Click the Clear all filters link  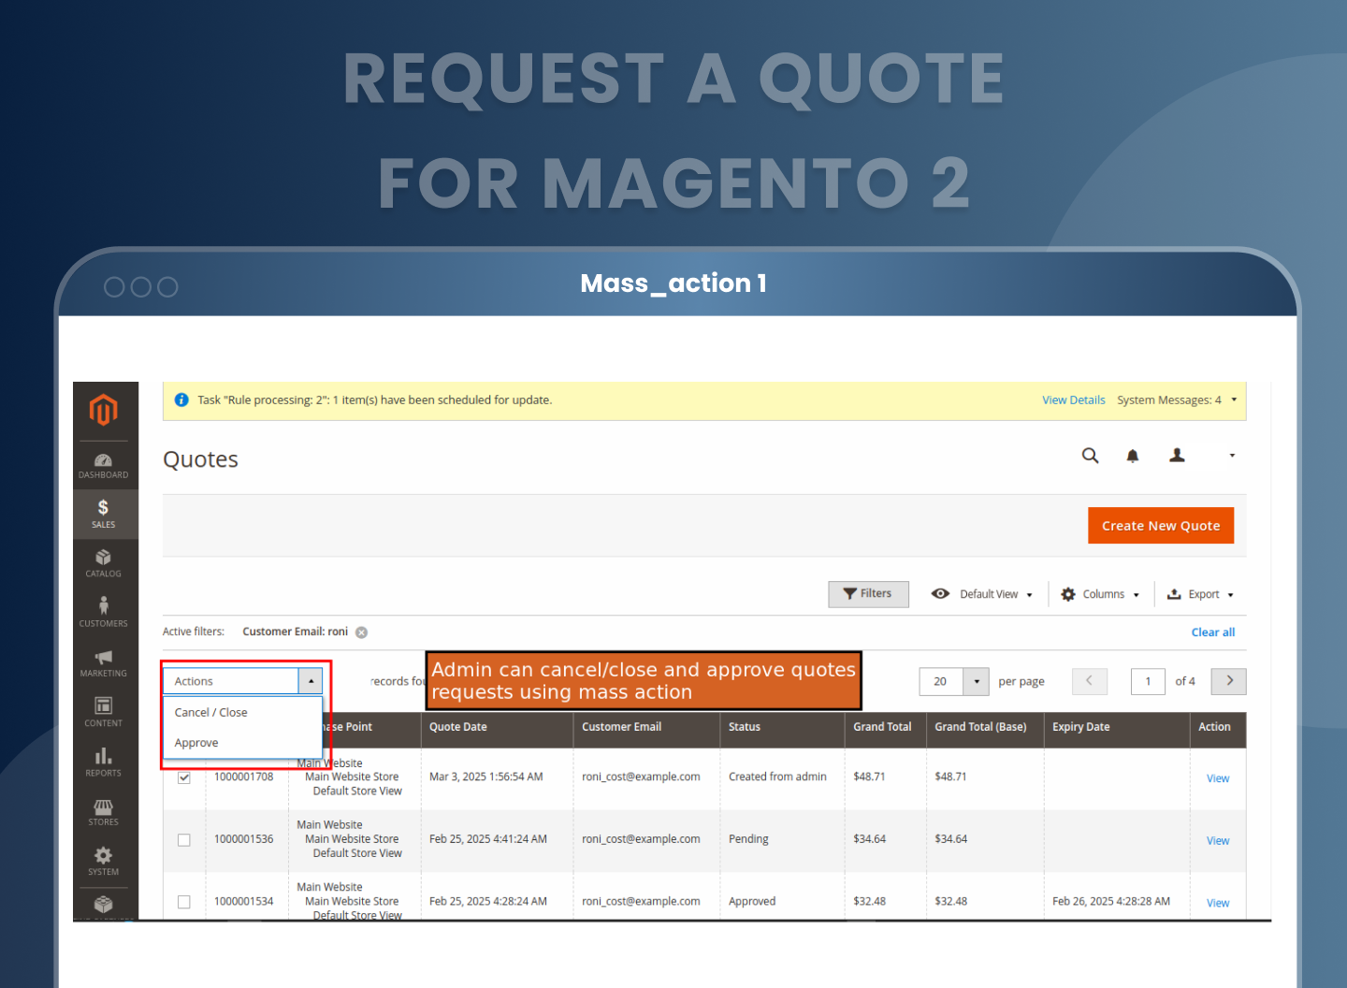(x=1212, y=632)
